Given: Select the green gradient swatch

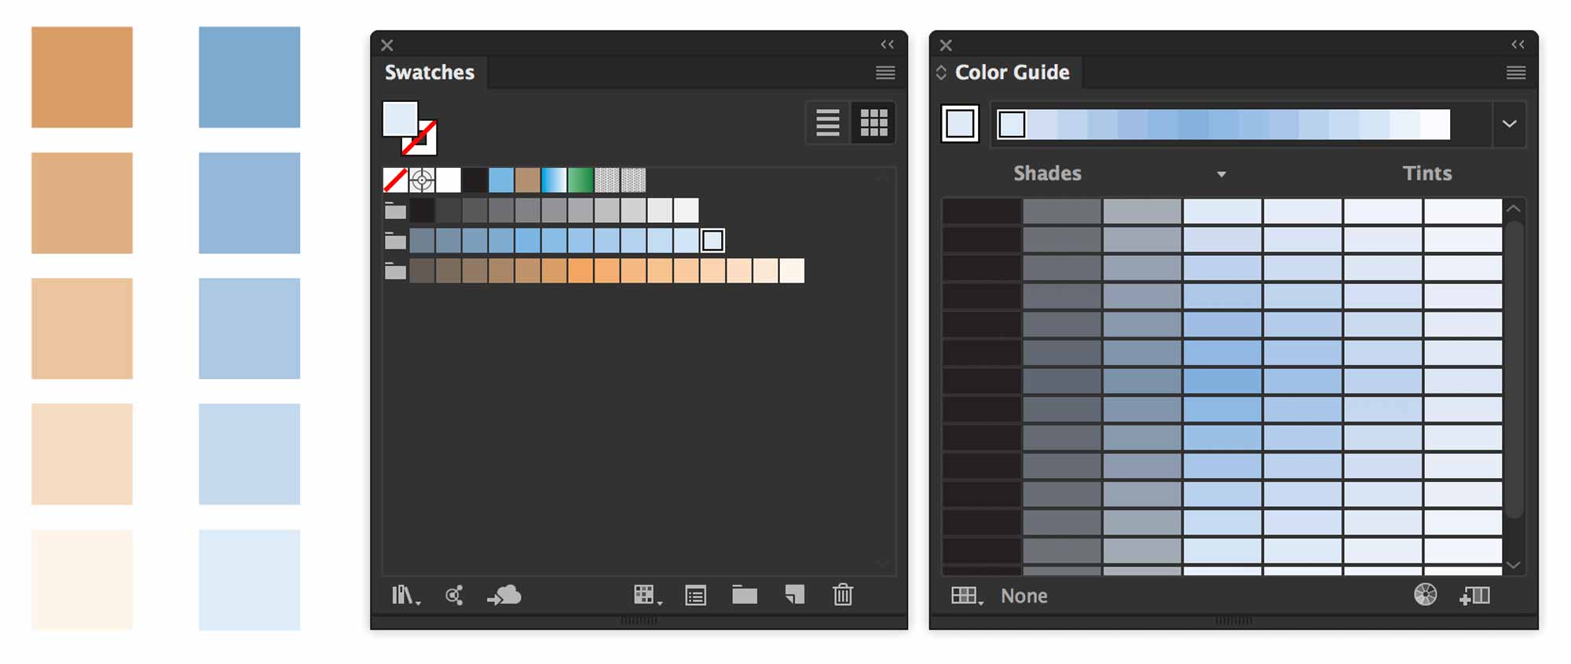Looking at the screenshot, I should pyautogui.click(x=580, y=181).
